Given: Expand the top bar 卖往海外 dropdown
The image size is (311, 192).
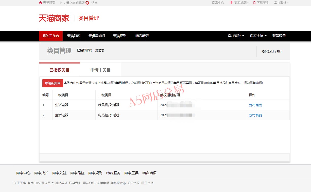Looking at the screenshot, I should click(281, 3).
